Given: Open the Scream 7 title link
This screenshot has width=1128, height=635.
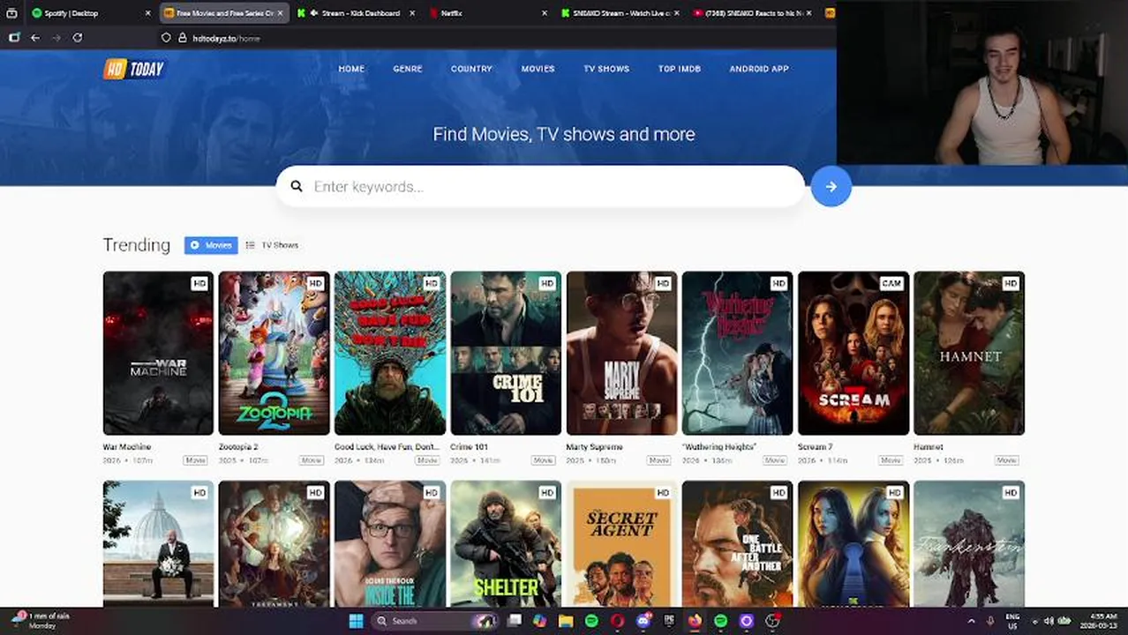Looking at the screenshot, I should (x=815, y=447).
